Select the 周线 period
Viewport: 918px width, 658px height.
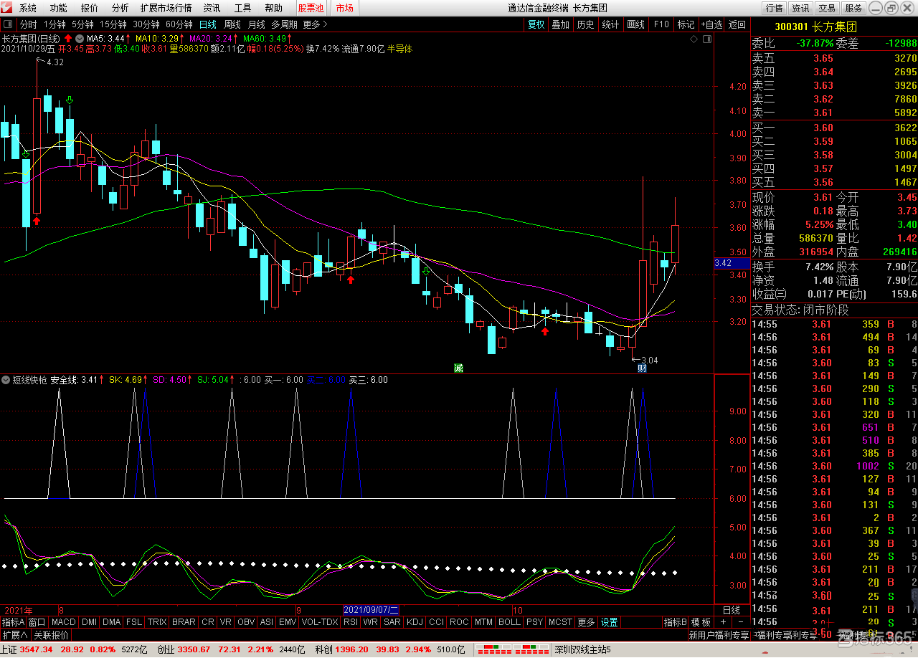(232, 24)
